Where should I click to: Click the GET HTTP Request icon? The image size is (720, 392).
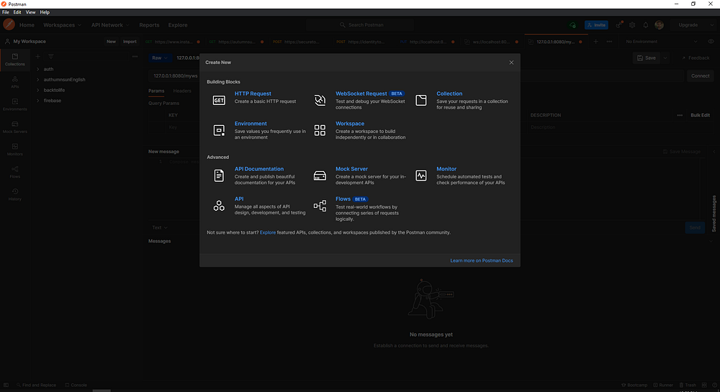(219, 100)
